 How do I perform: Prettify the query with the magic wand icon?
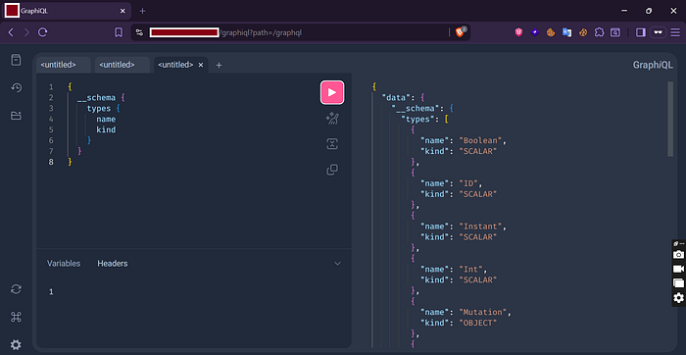point(332,119)
